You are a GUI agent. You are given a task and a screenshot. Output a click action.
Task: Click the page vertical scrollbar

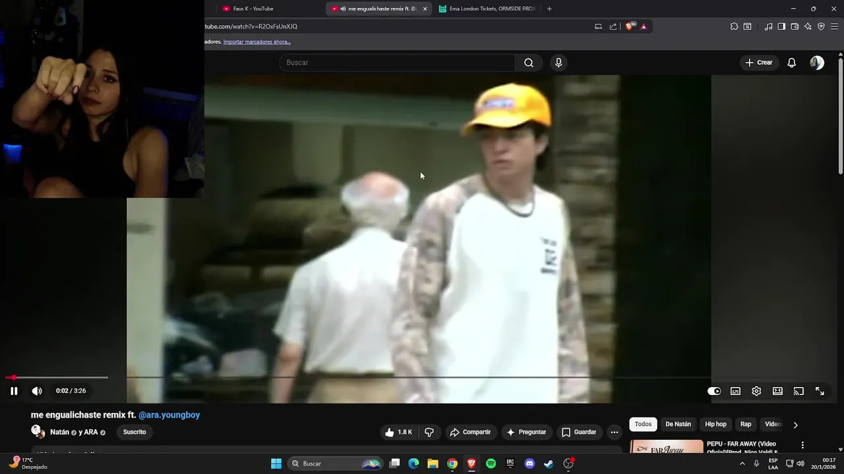click(840, 117)
